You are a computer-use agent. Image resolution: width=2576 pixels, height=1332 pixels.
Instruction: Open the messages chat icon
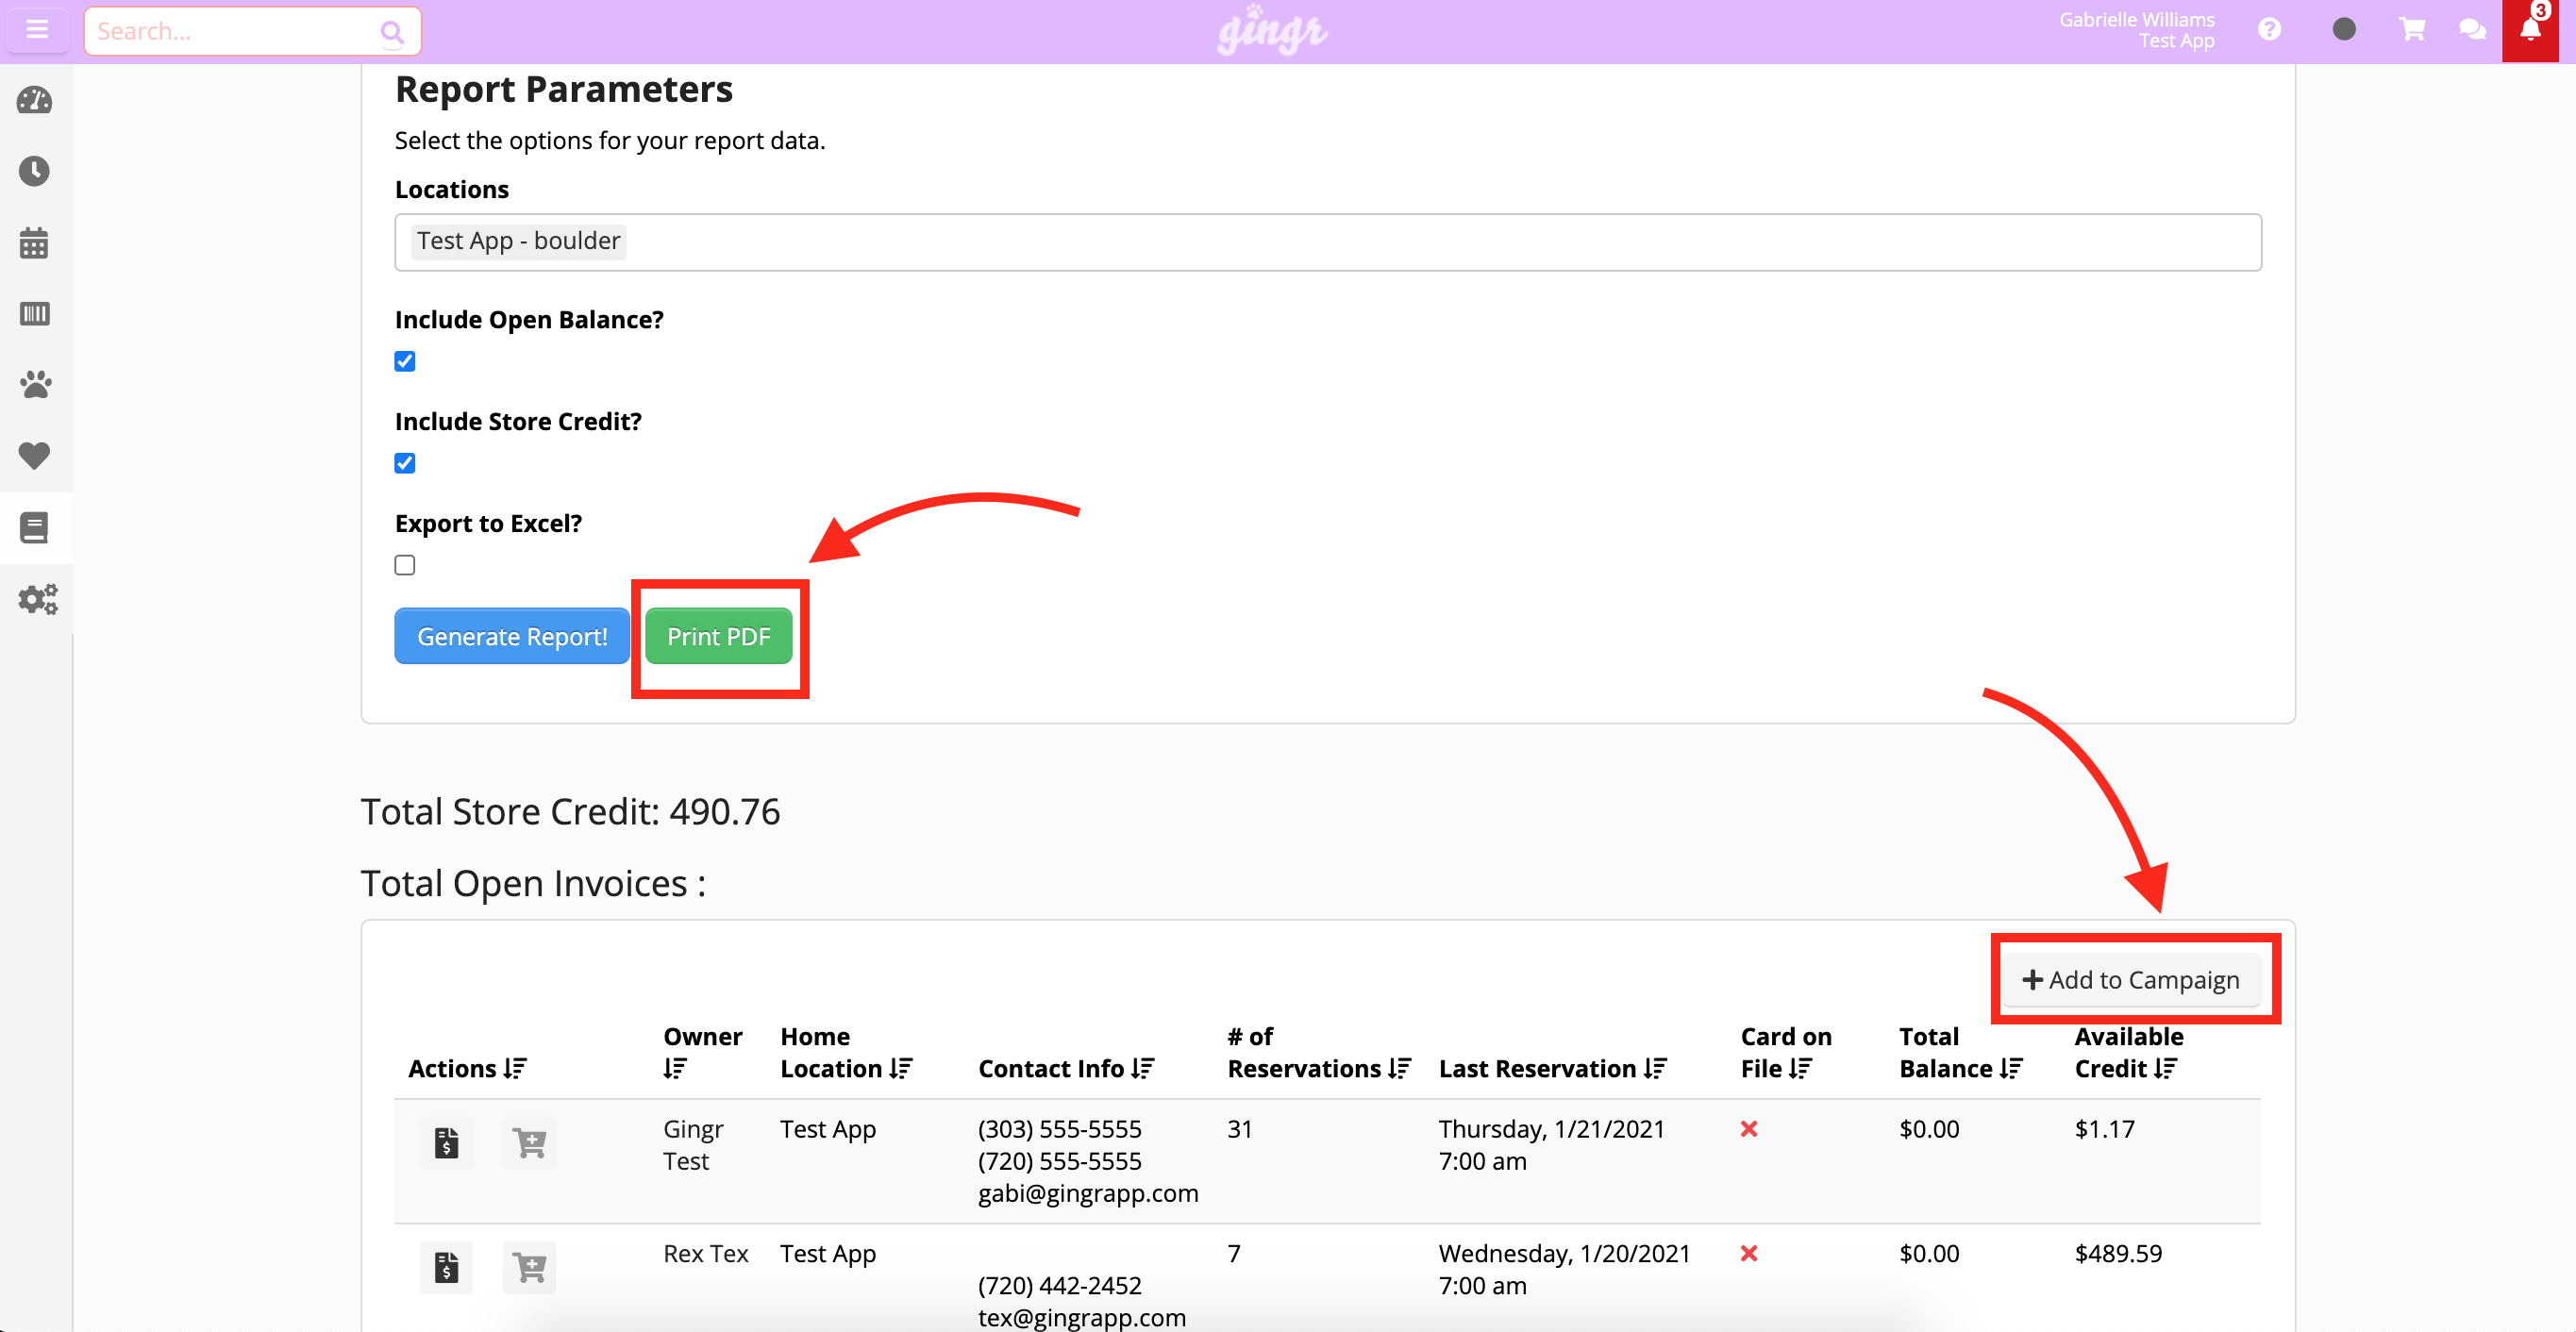click(2472, 30)
